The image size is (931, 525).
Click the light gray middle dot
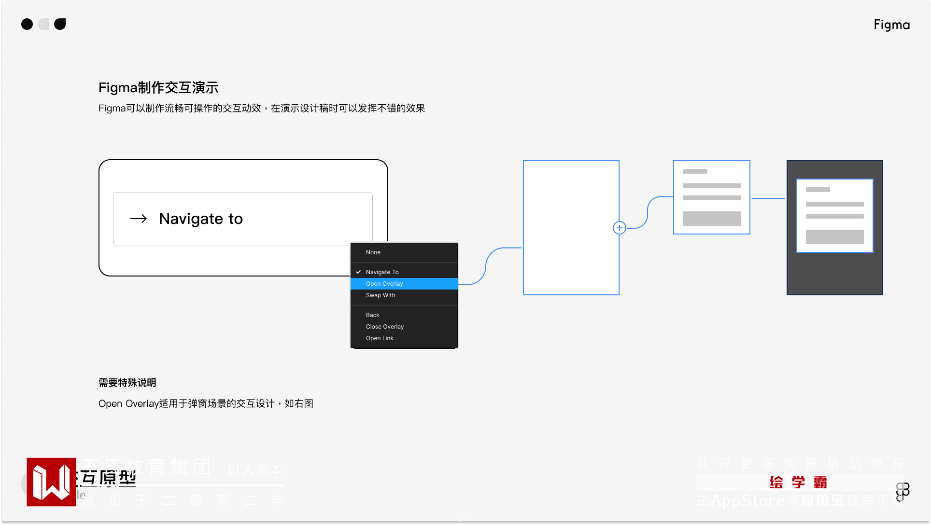coord(44,24)
